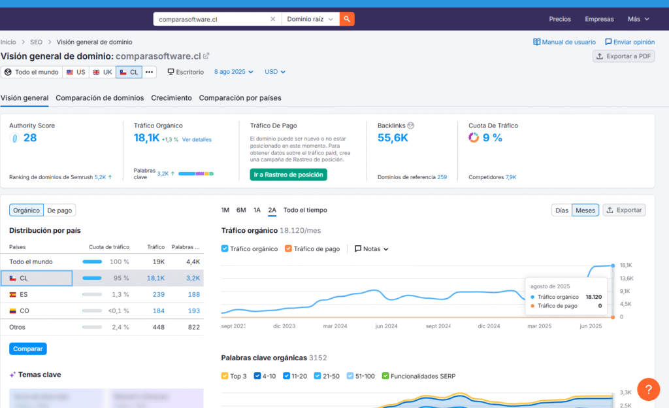
Task: Click the upward arrow next to 5,2K ranking
Action: 110,177
